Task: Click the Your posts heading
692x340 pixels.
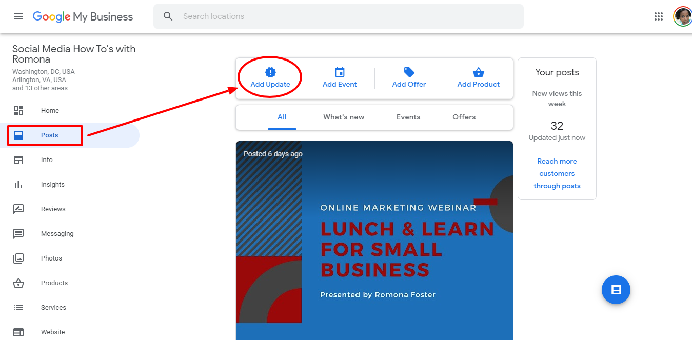Action: click(557, 73)
